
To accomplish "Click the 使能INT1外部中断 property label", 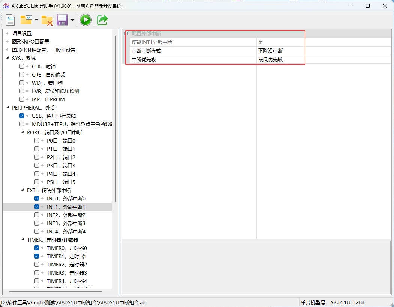I will (x=152, y=42).
